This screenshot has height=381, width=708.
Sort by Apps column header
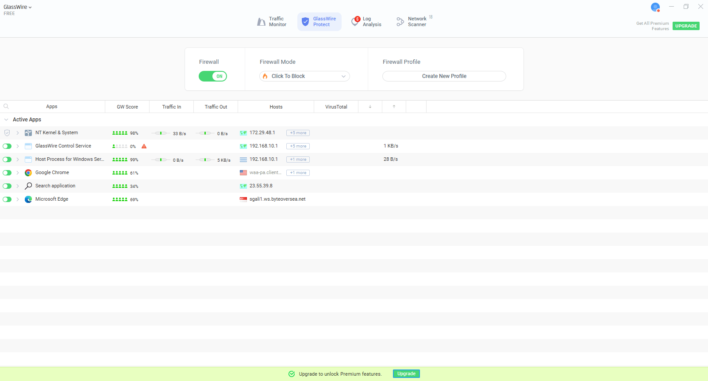tap(52, 106)
